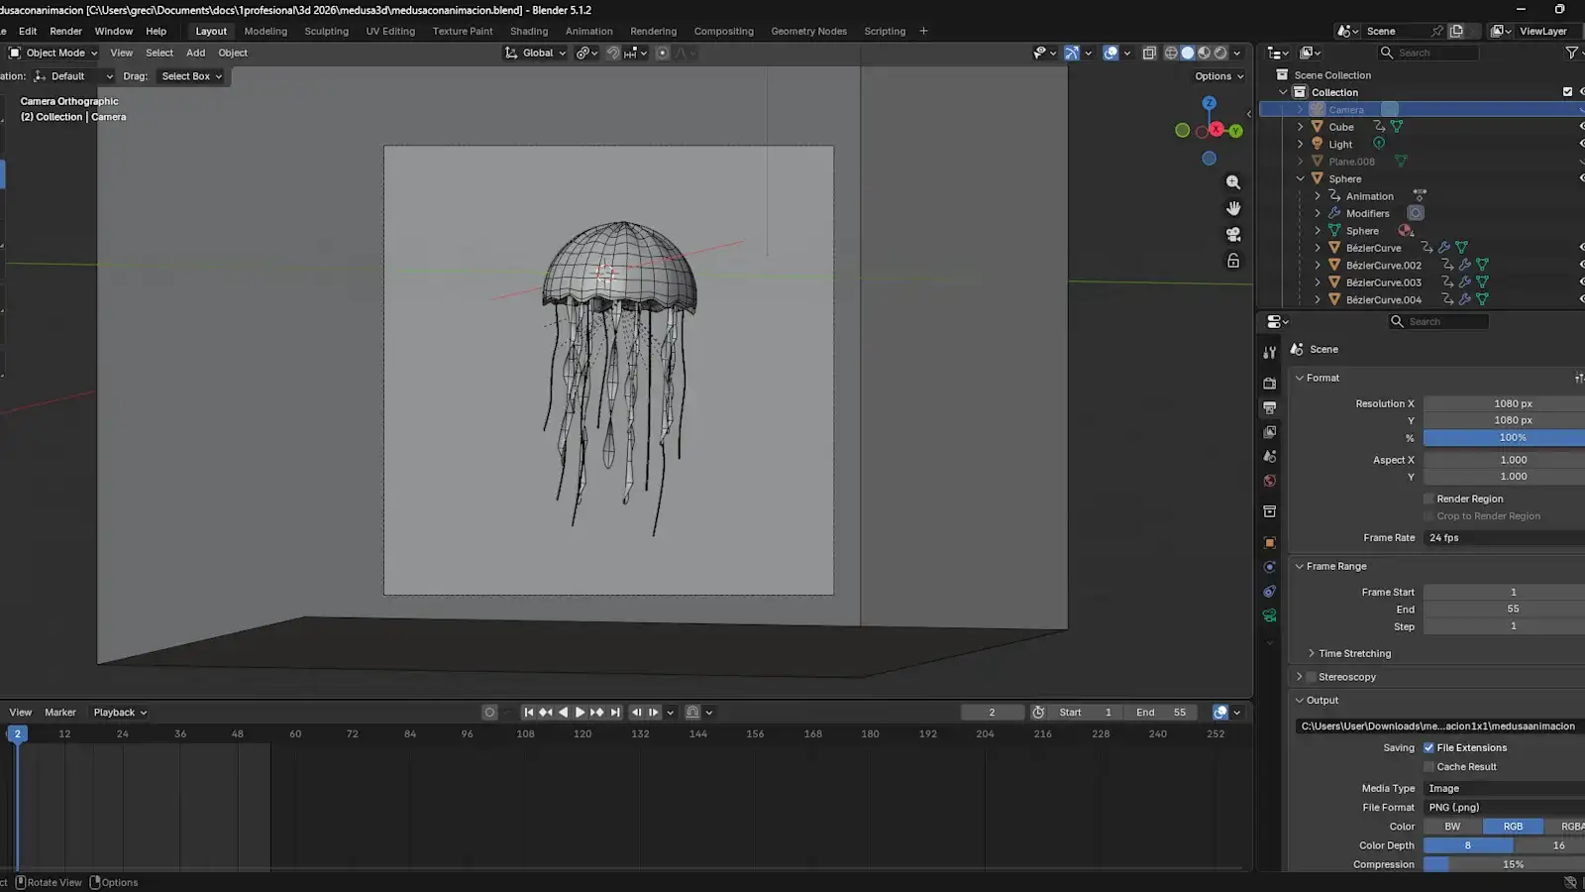The image size is (1585, 892).
Task: Toggle Collection exclude checkbox in outliner
Action: 1567,92
